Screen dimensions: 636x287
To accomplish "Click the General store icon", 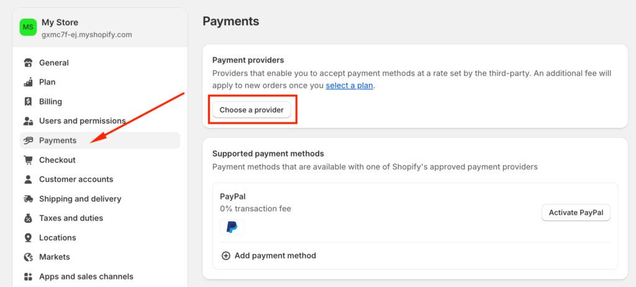I will click(28, 63).
